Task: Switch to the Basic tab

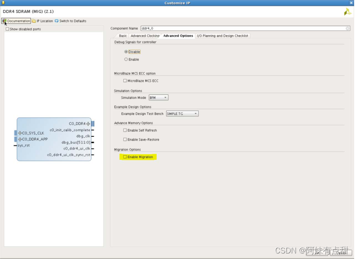Action: click(x=123, y=36)
